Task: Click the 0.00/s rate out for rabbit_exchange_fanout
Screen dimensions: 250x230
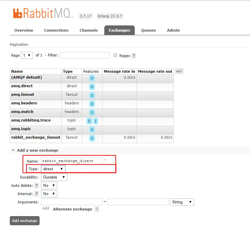Action: 166,137
